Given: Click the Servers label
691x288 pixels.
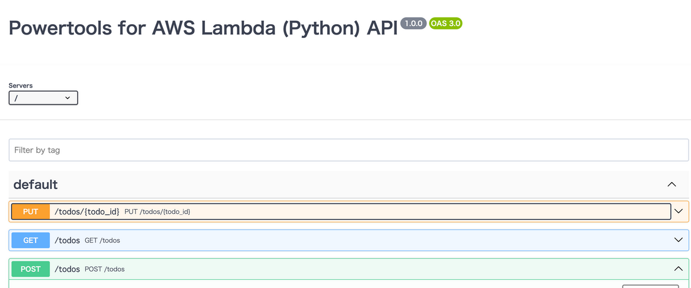Looking at the screenshot, I should pyautogui.click(x=21, y=85).
